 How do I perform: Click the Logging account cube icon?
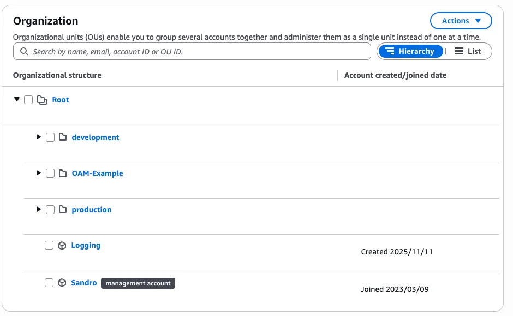(62, 246)
